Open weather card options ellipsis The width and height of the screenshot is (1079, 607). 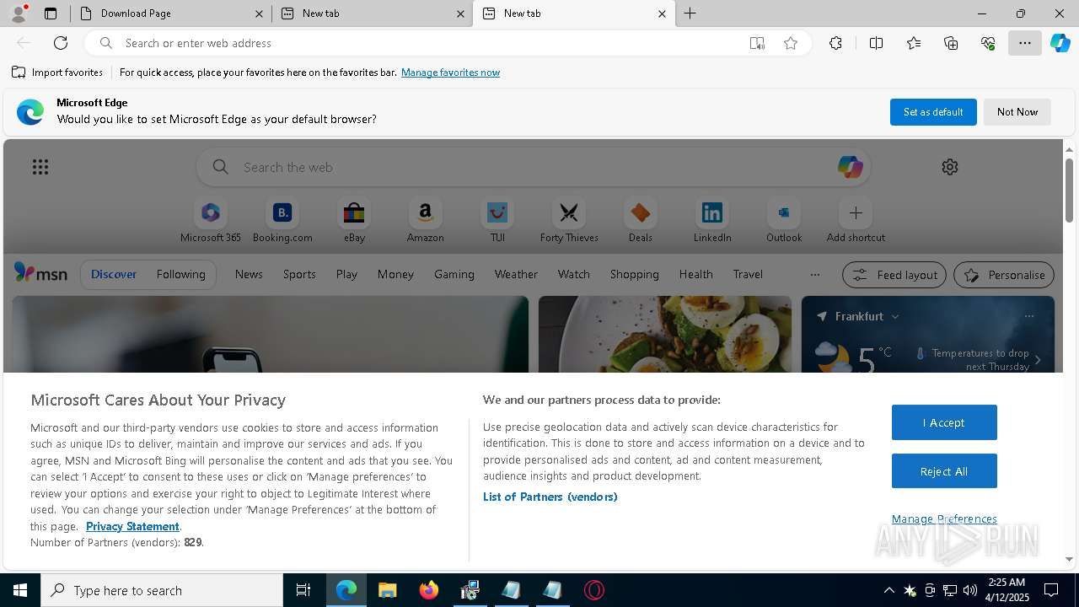(1029, 316)
